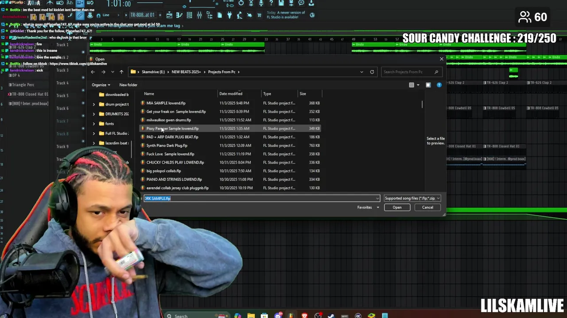
Task: Expand the fonts folder tree node
Action: coord(93,124)
